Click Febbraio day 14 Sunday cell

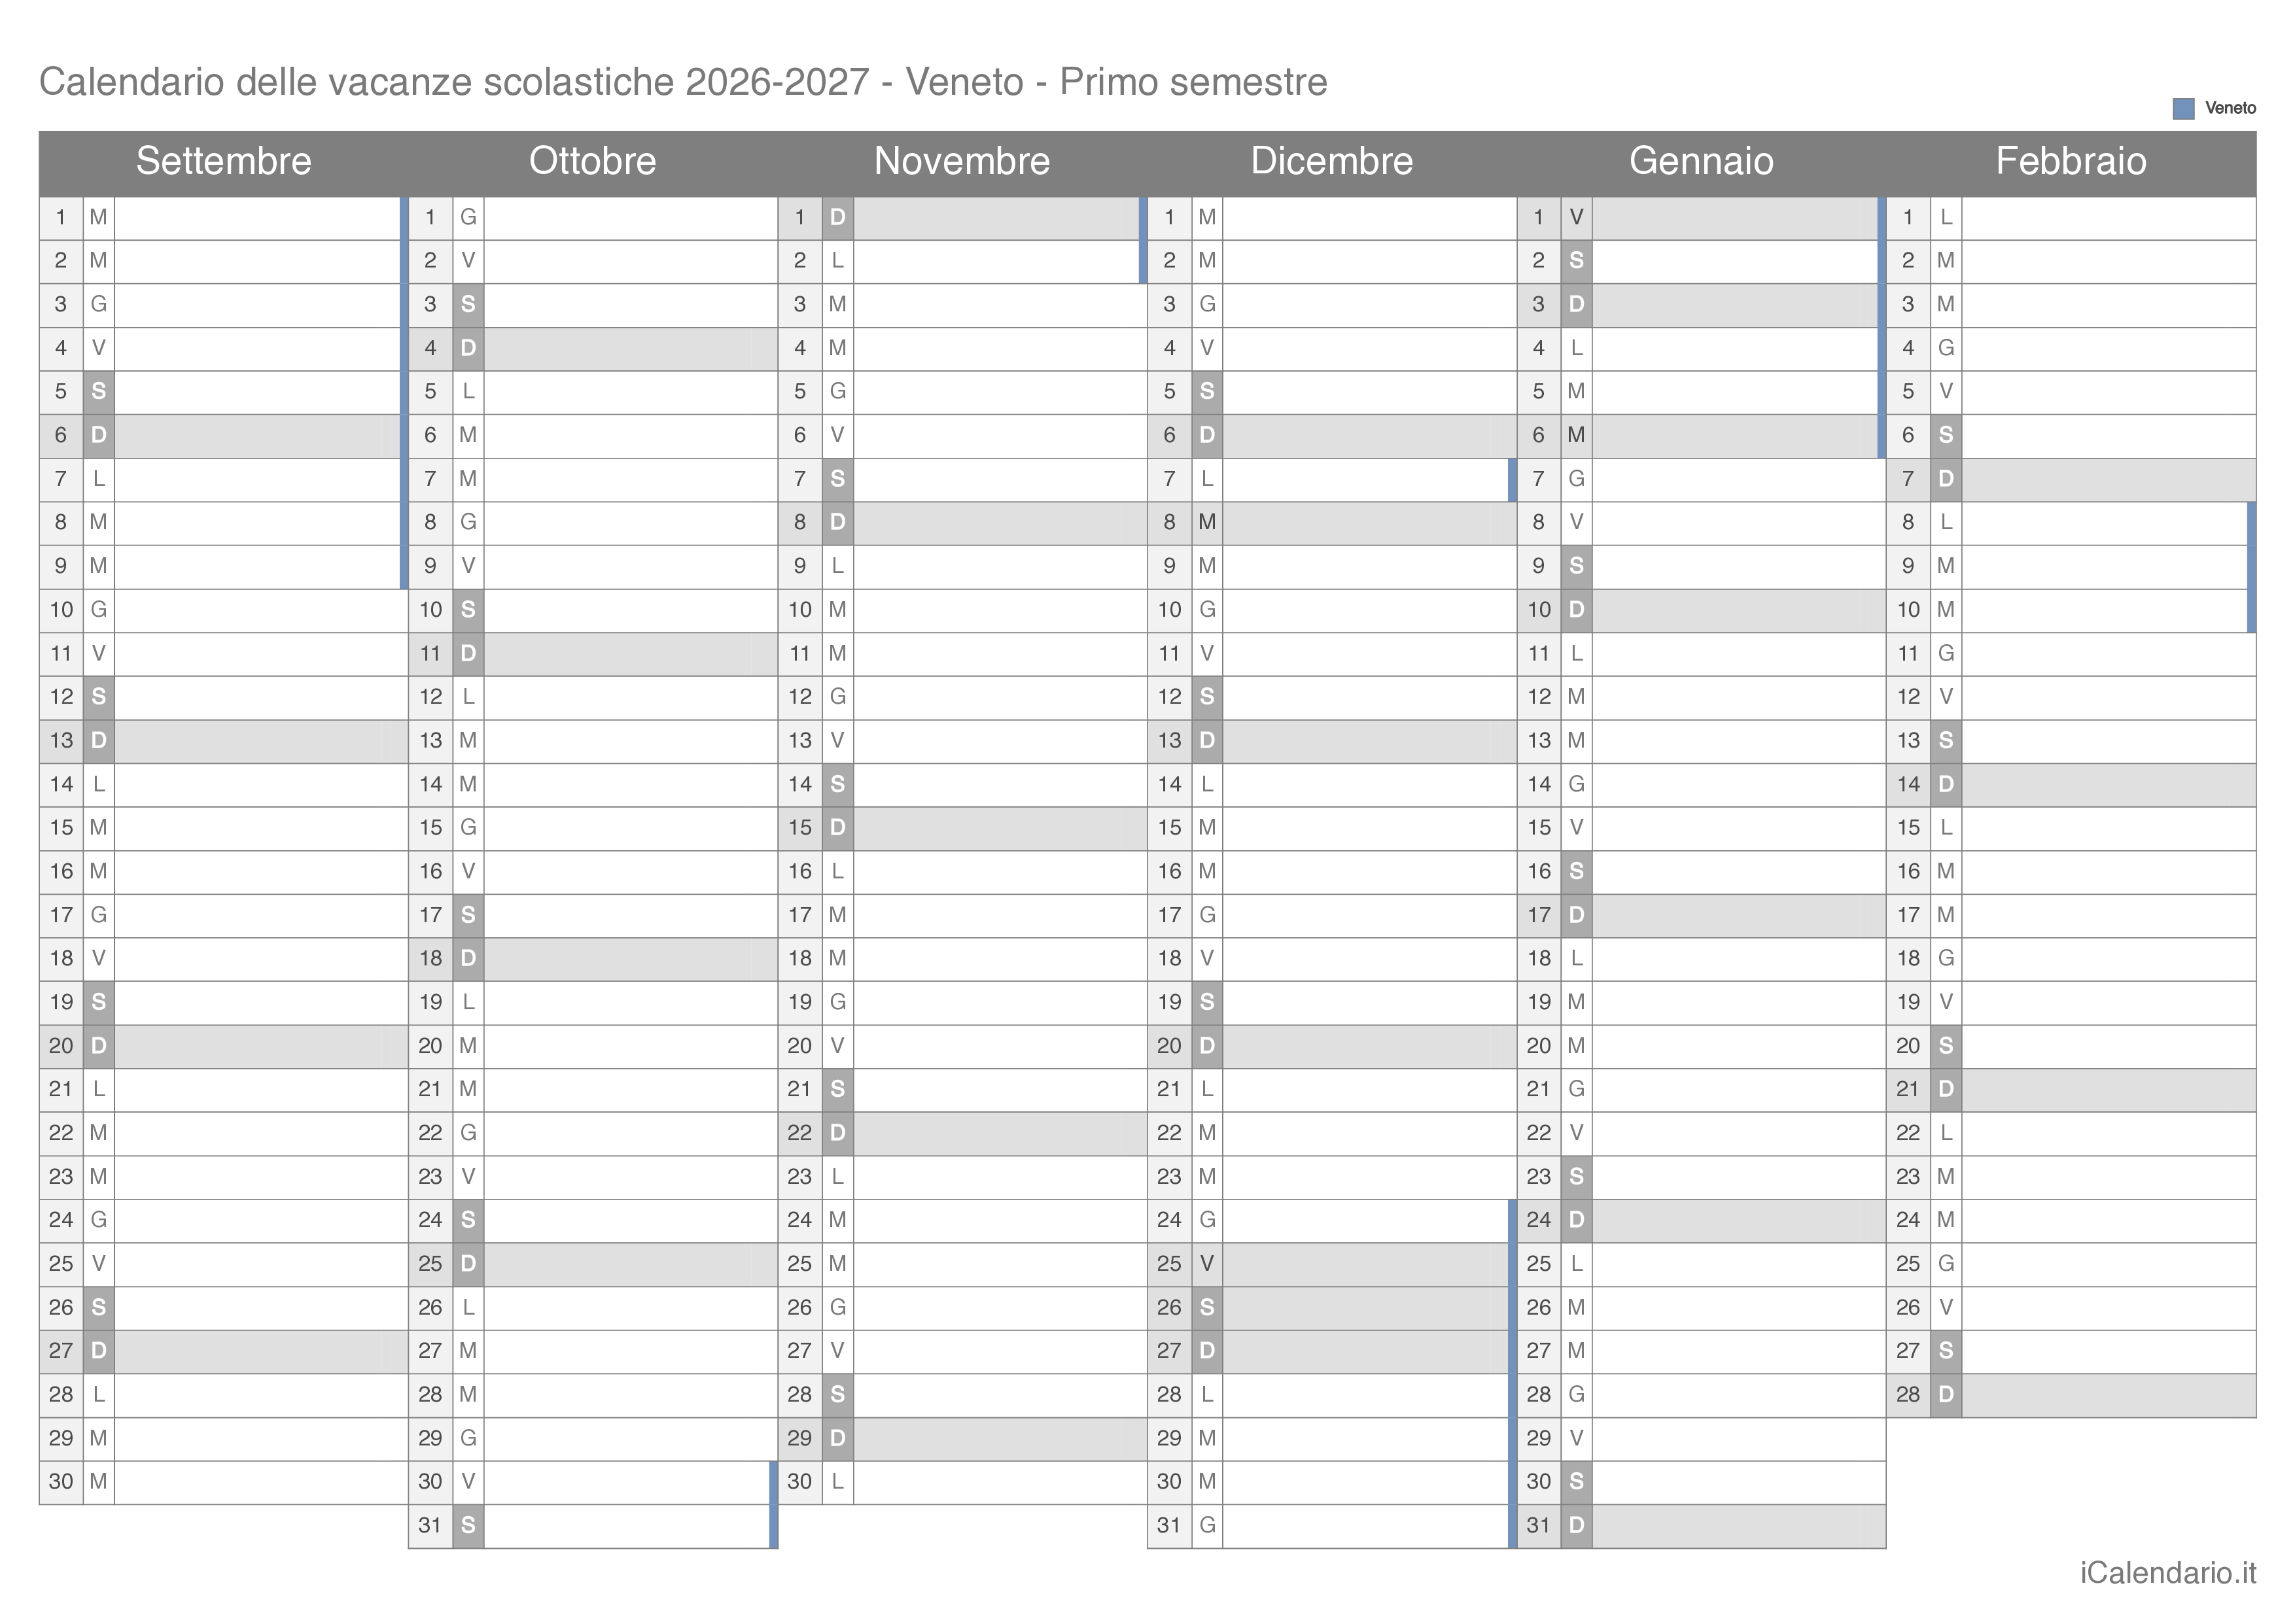click(x=1946, y=785)
